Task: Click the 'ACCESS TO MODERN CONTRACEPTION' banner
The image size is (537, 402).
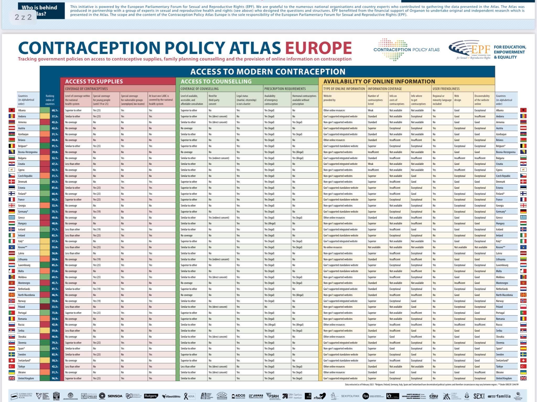Action: [x=267, y=71]
